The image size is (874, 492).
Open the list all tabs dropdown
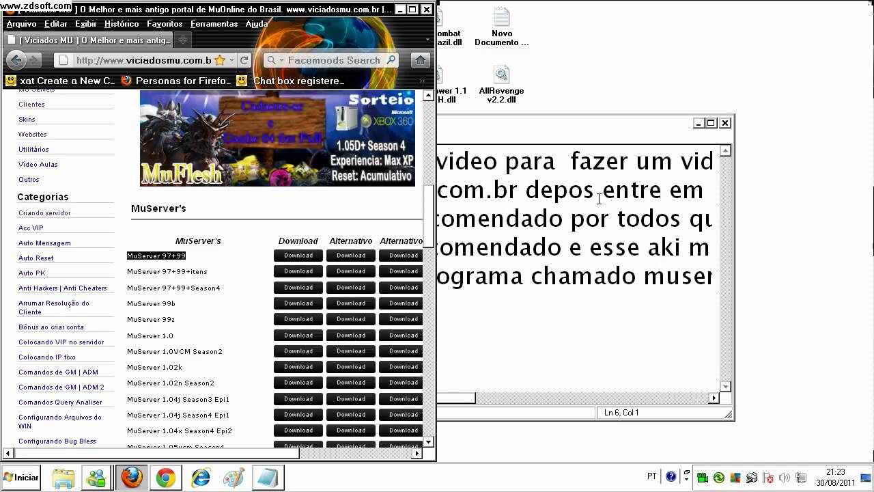pos(428,40)
